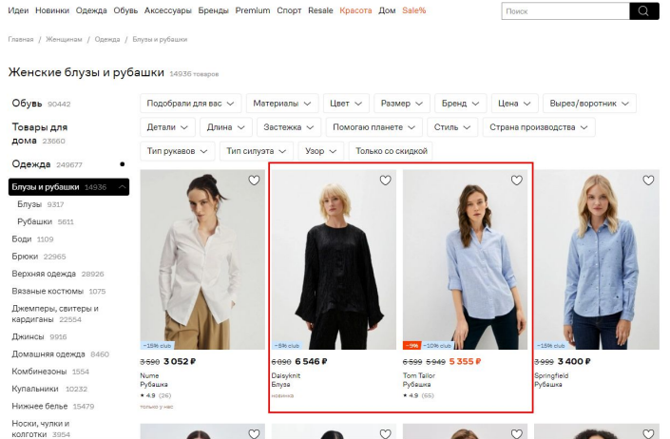Screen dimensions: 670x439
Task: Open the Материалы filter dropdown
Action: tap(282, 104)
